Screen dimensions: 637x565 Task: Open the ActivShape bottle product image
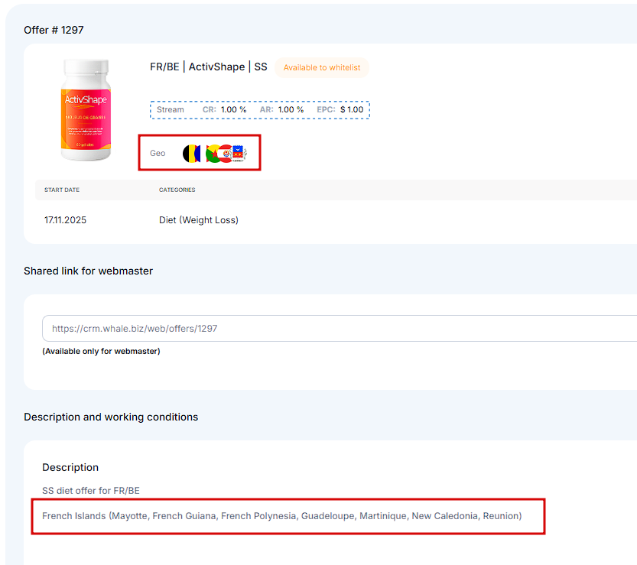pyautogui.click(x=86, y=109)
